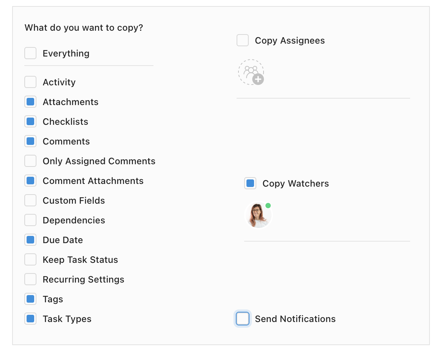Enable Keep Task Status
This screenshot has height=355, width=442.
[30, 259]
